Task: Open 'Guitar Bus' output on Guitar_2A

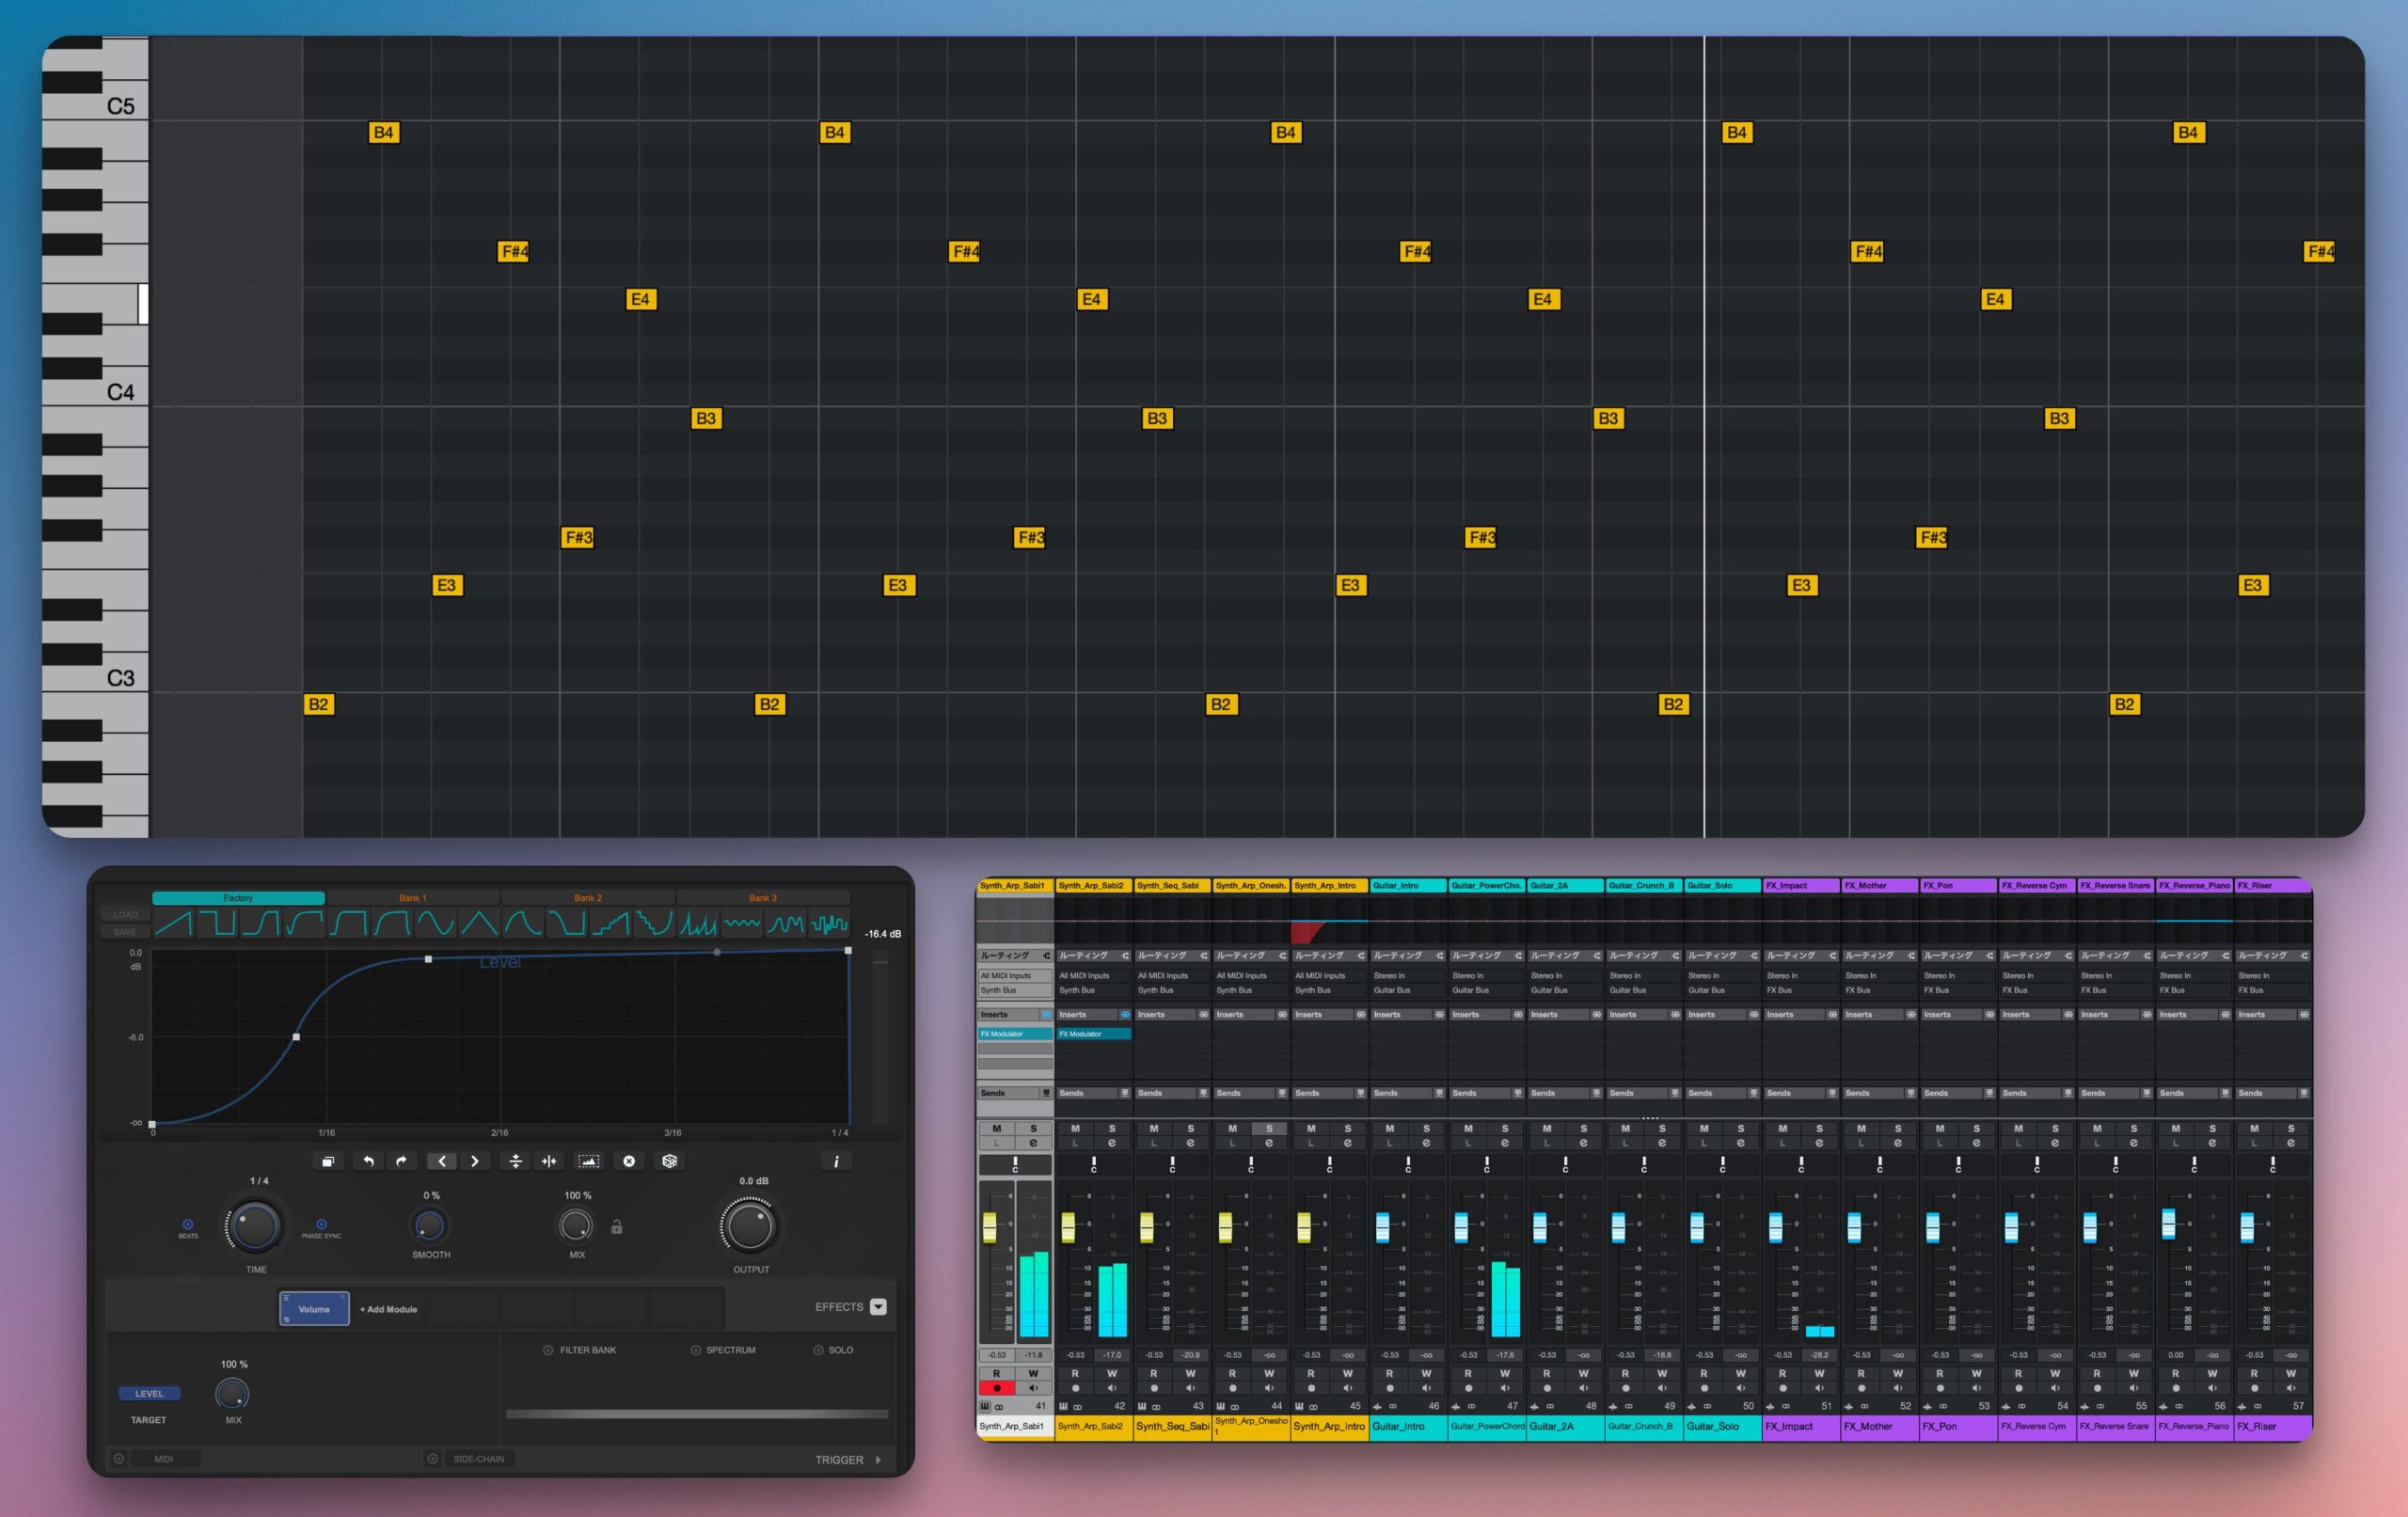Action: click(1565, 991)
